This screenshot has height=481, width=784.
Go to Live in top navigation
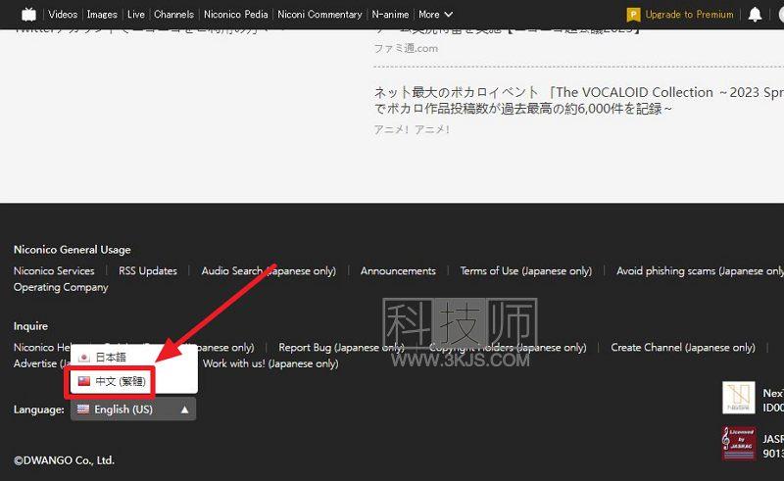click(x=136, y=15)
